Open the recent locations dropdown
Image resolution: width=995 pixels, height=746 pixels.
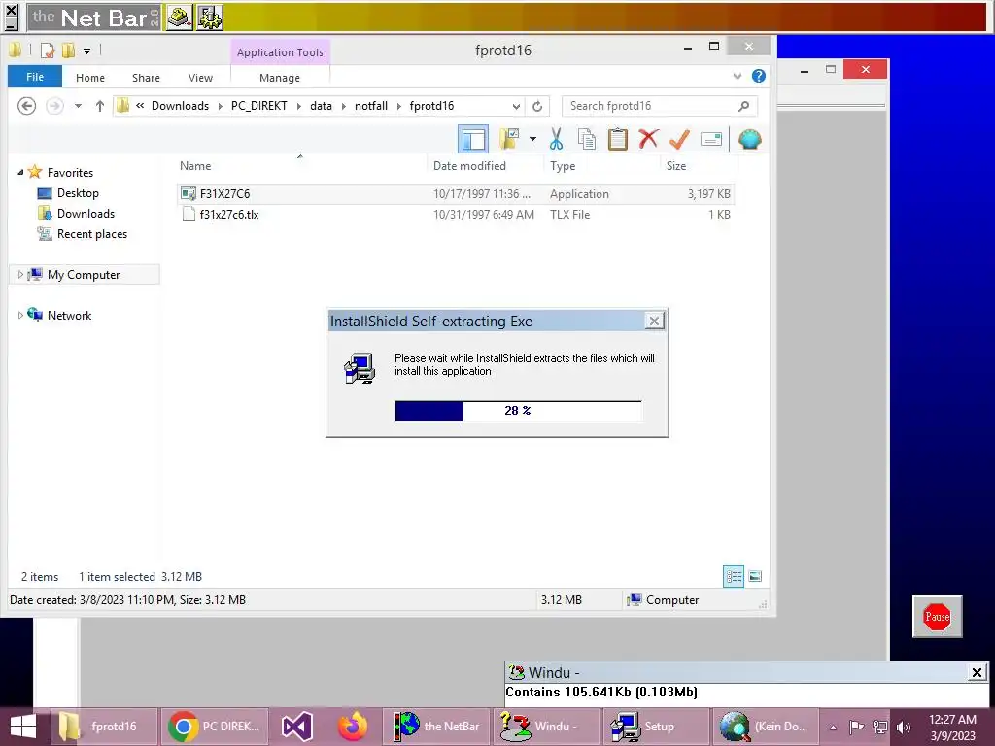point(78,106)
